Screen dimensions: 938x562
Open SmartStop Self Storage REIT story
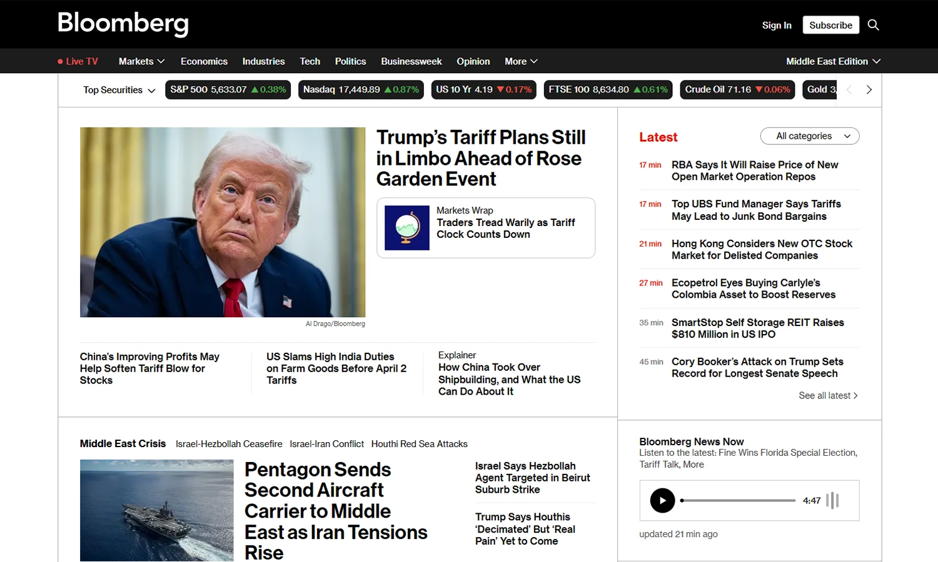(x=757, y=328)
